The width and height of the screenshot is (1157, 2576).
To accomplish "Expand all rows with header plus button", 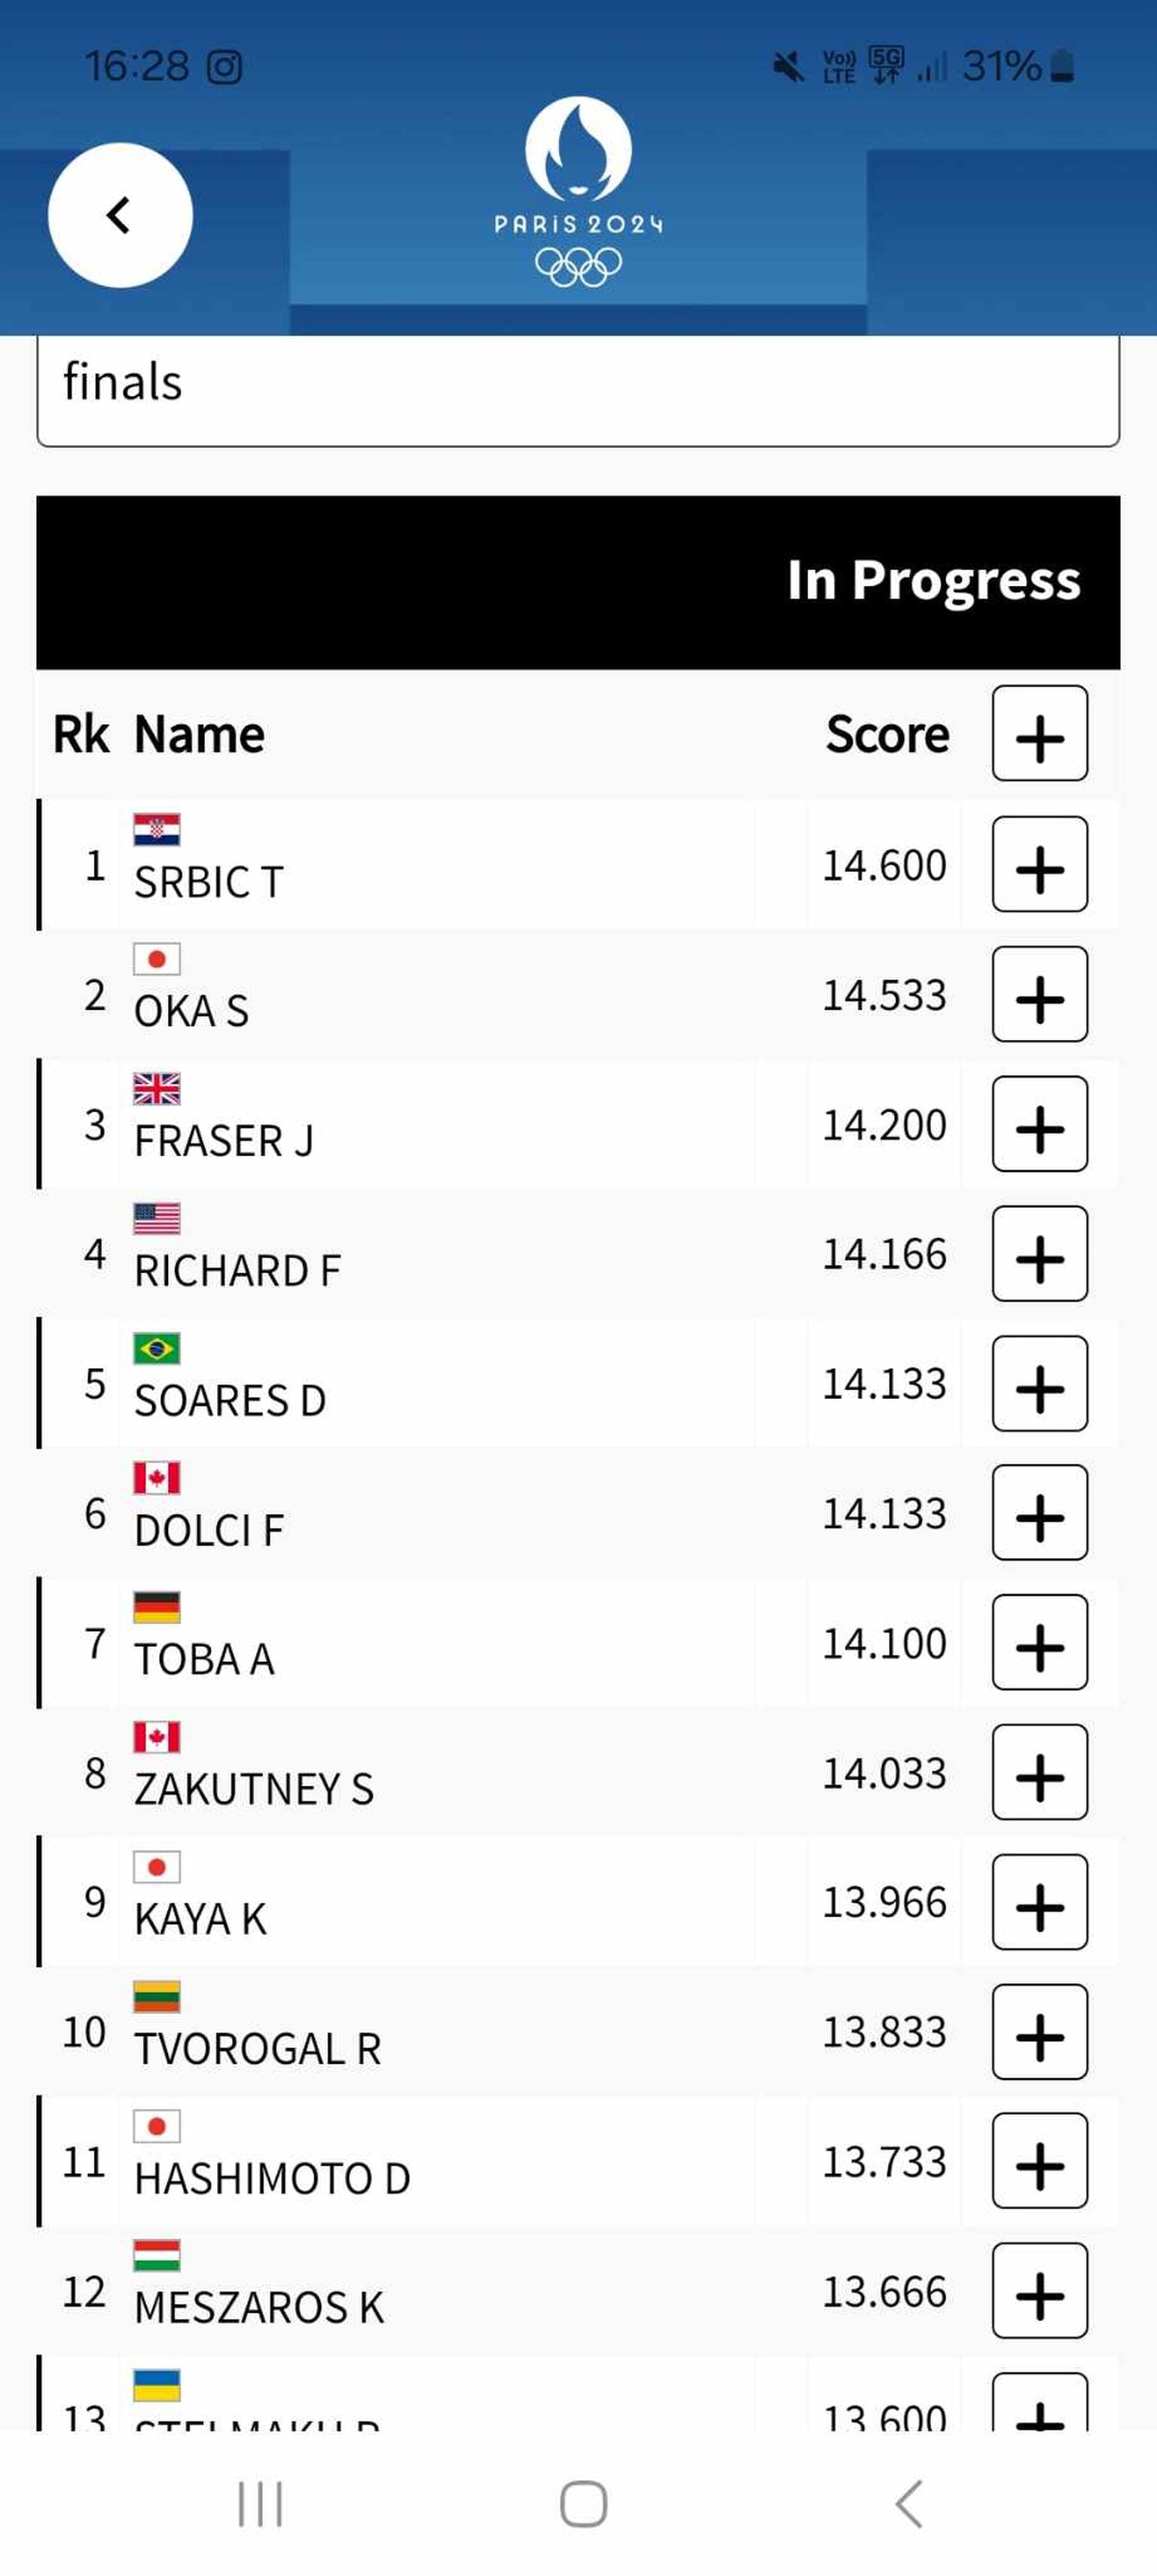I will point(1039,734).
